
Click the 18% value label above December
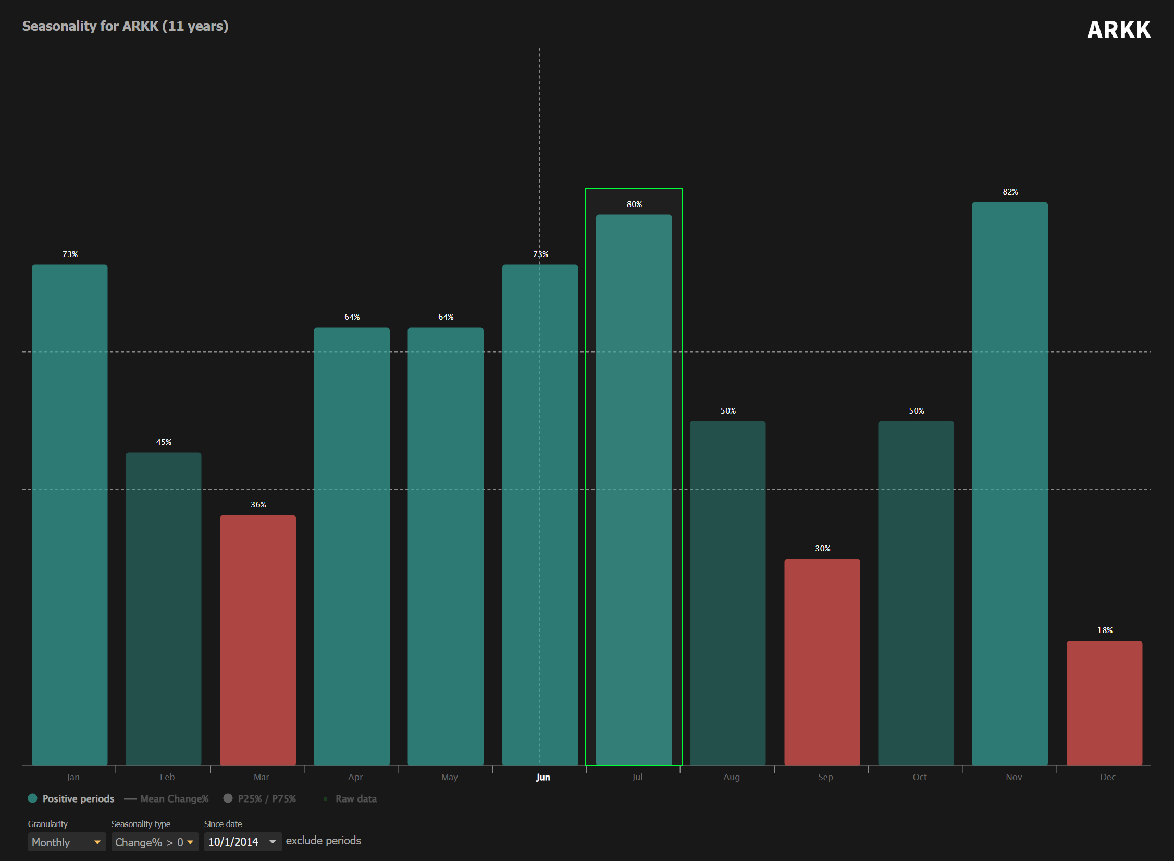coord(1105,630)
